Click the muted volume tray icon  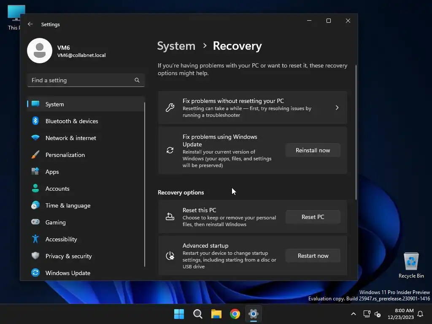click(378, 314)
